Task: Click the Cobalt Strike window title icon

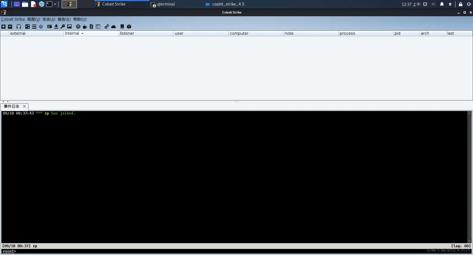Action: pos(4,12)
